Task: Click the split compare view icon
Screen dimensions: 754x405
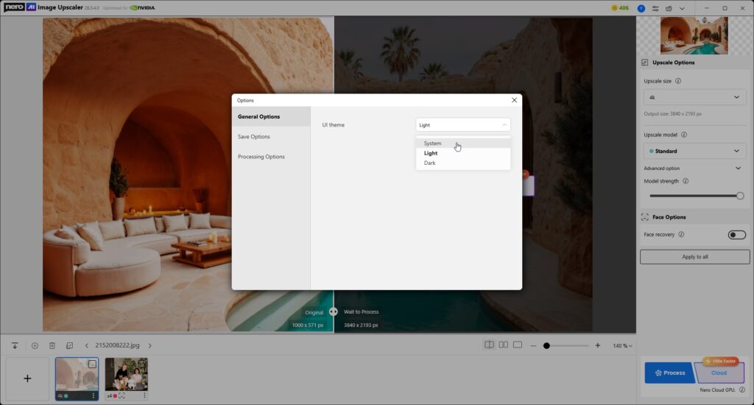Action: coord(489,345)
